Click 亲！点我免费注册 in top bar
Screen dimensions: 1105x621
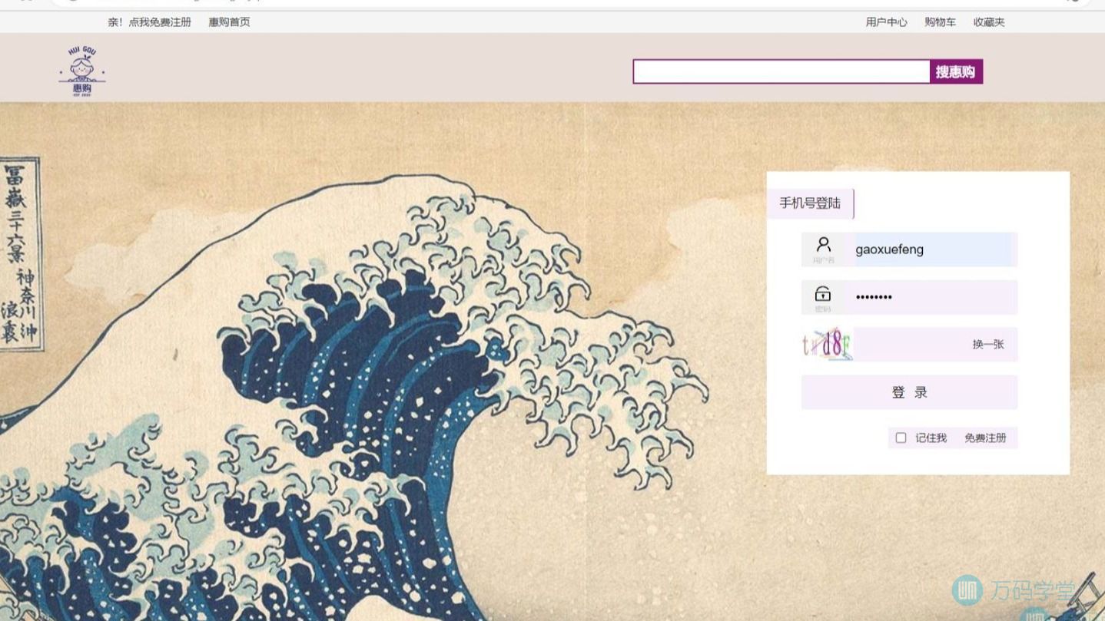click(x=150, y=21)
